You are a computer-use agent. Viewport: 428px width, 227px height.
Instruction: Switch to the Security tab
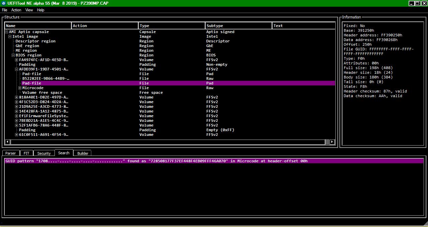[44, 153]
